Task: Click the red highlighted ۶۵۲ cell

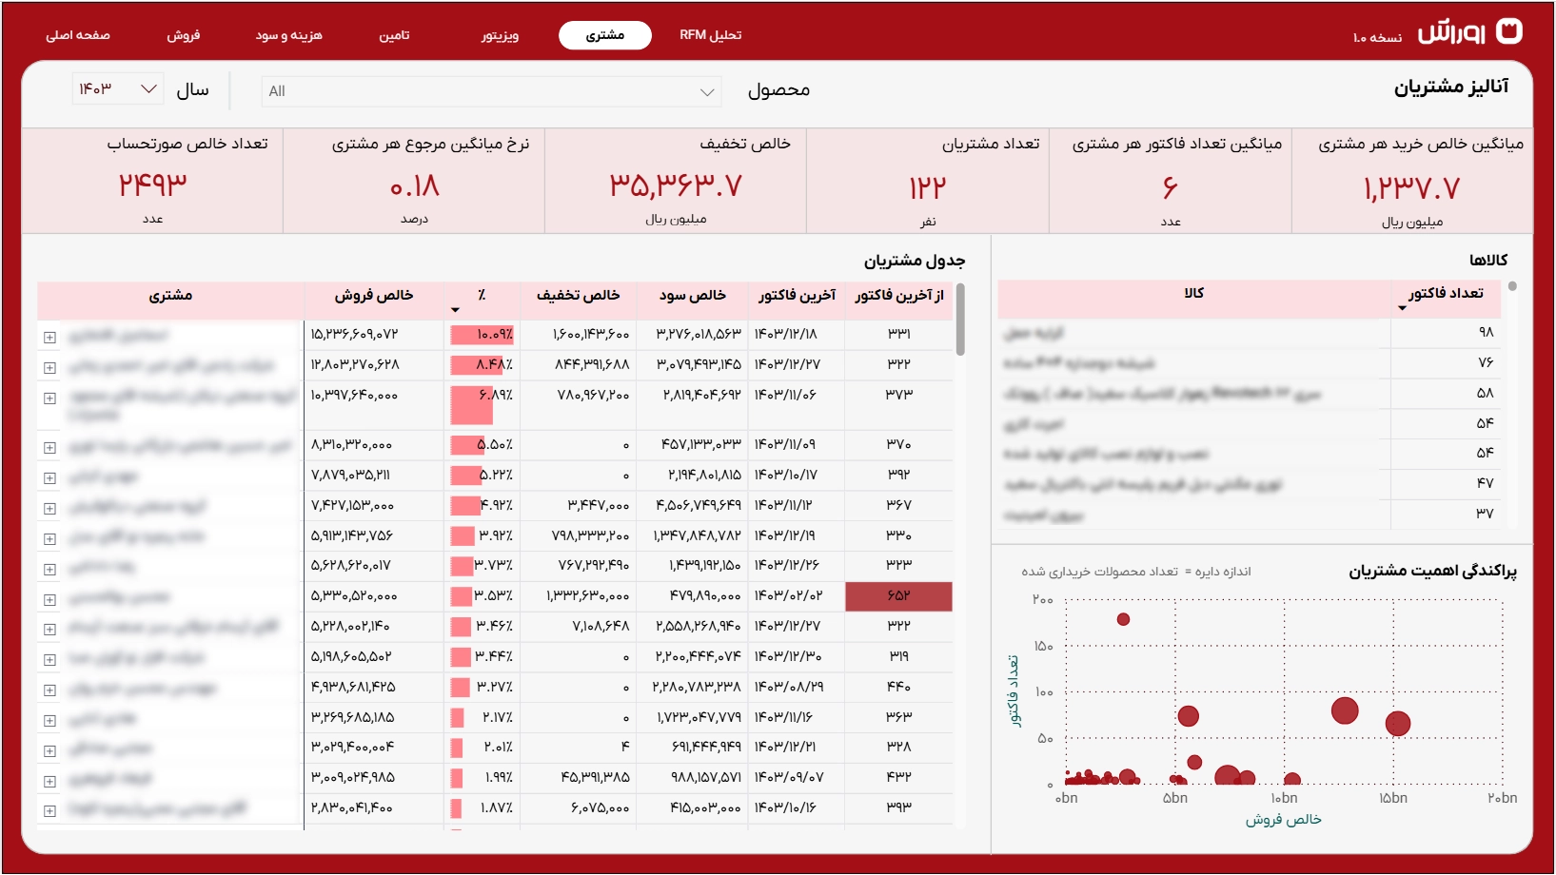Action: 898,596
